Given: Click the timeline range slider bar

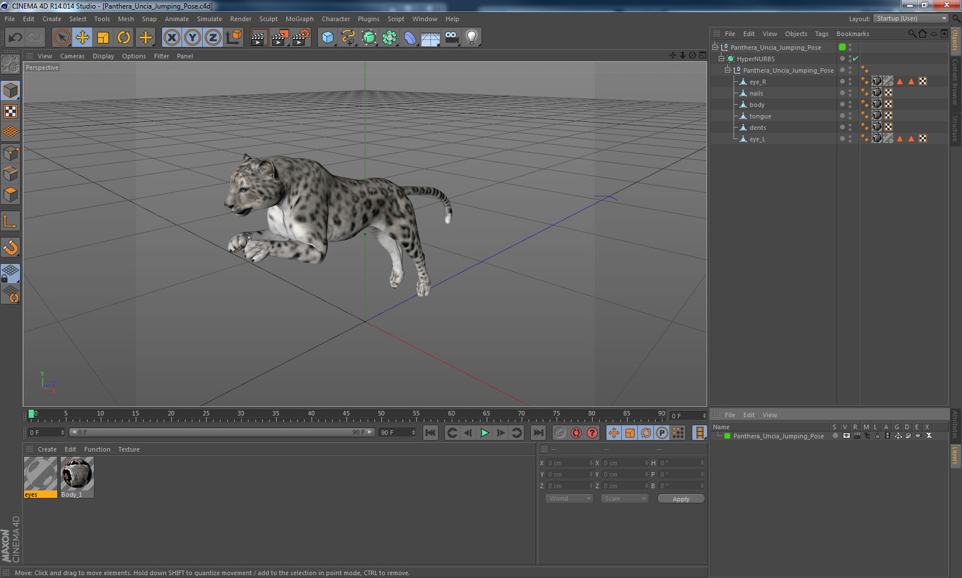Looking at the screenshot, I should [222, 432].
